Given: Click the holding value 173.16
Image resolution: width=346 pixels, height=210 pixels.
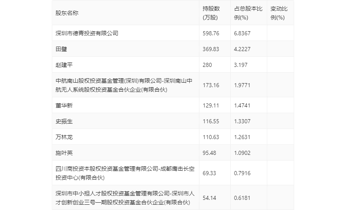Looking at the screenshot, I should [x=211, y=85].
